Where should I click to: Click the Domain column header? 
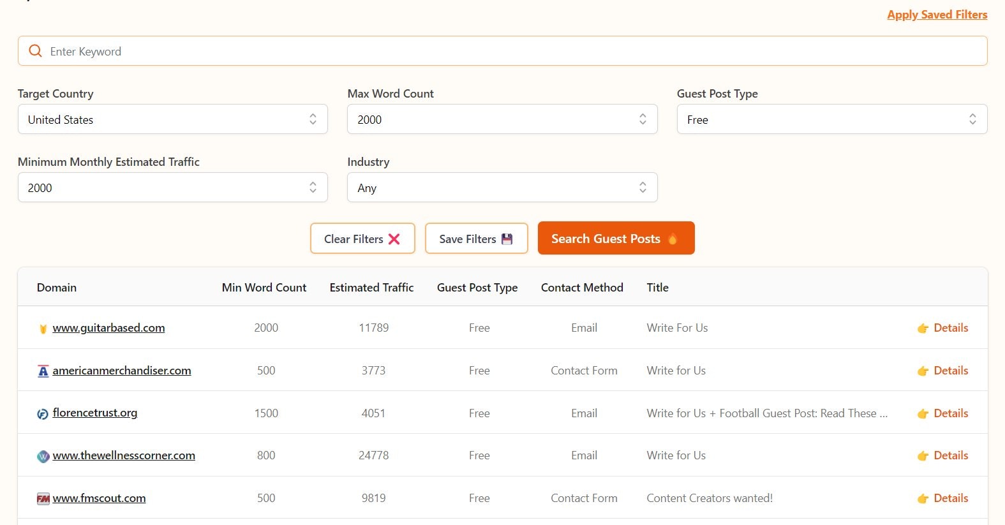coord(57,288)
